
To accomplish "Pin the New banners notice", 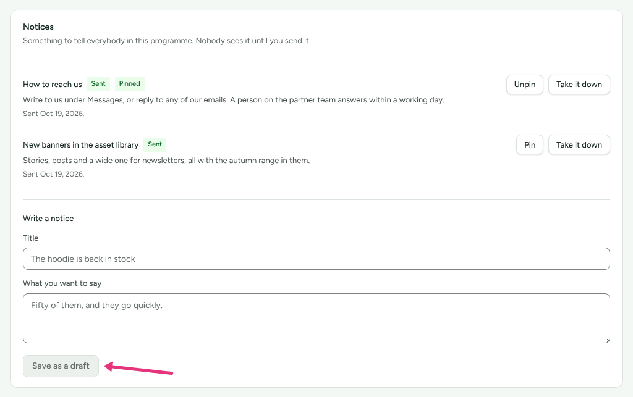I will point(530,144).
